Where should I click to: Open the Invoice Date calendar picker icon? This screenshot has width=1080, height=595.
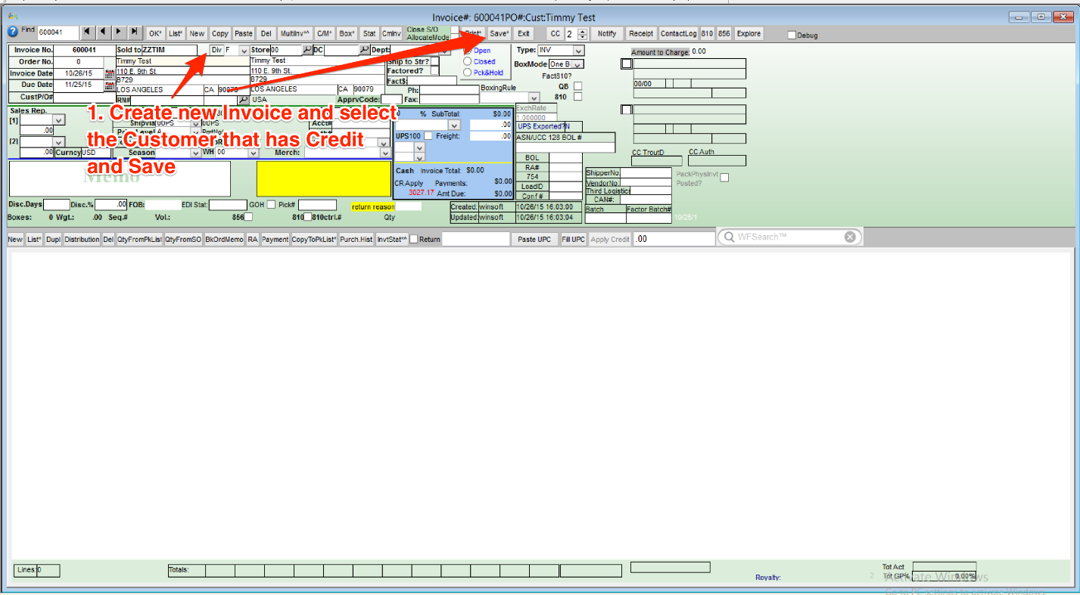[x=109, y=74]
